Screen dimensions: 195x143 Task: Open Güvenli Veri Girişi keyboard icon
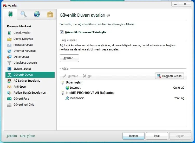tap(9, 105)
